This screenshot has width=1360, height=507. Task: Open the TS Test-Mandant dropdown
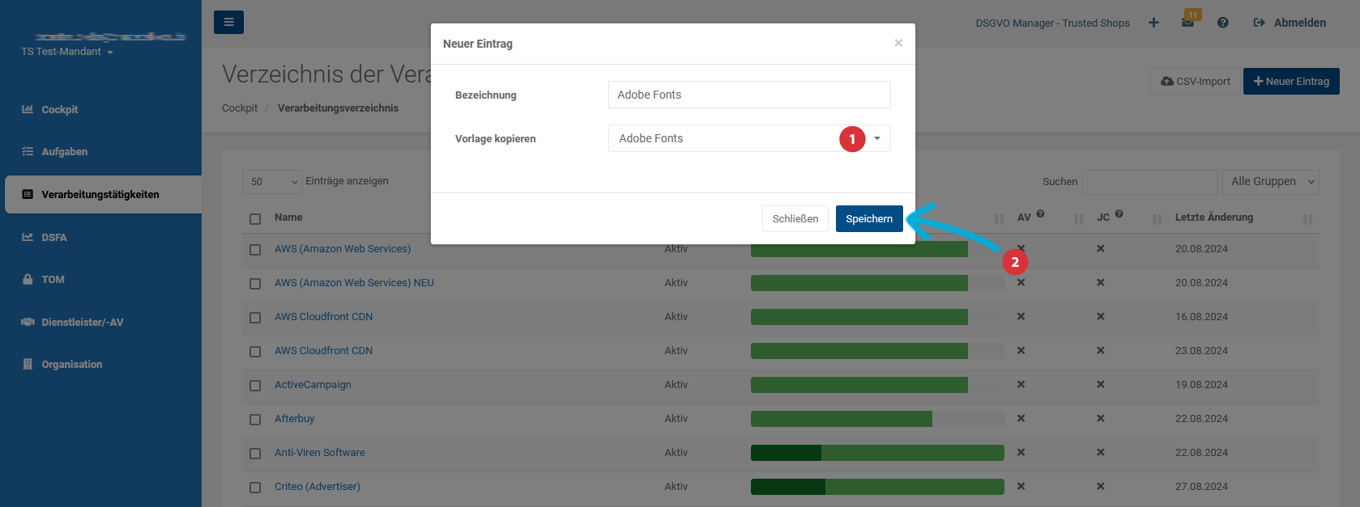pyautogui.click(x=67, y=52)
